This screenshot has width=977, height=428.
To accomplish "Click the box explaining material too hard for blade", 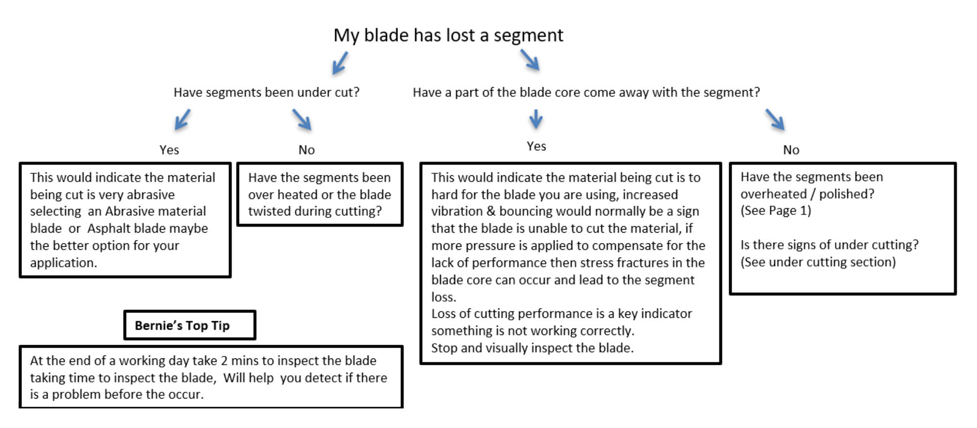I will 570,263.
